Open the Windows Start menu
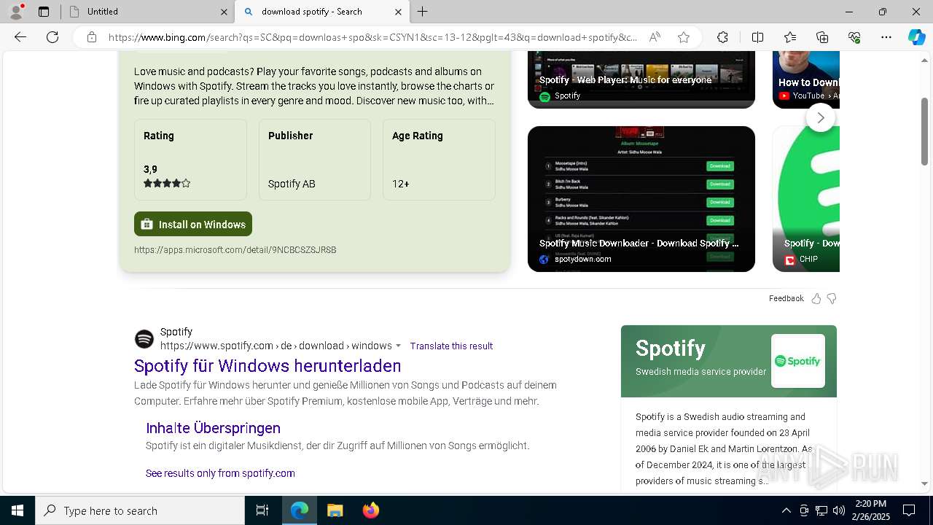 [x=17, y=510]
